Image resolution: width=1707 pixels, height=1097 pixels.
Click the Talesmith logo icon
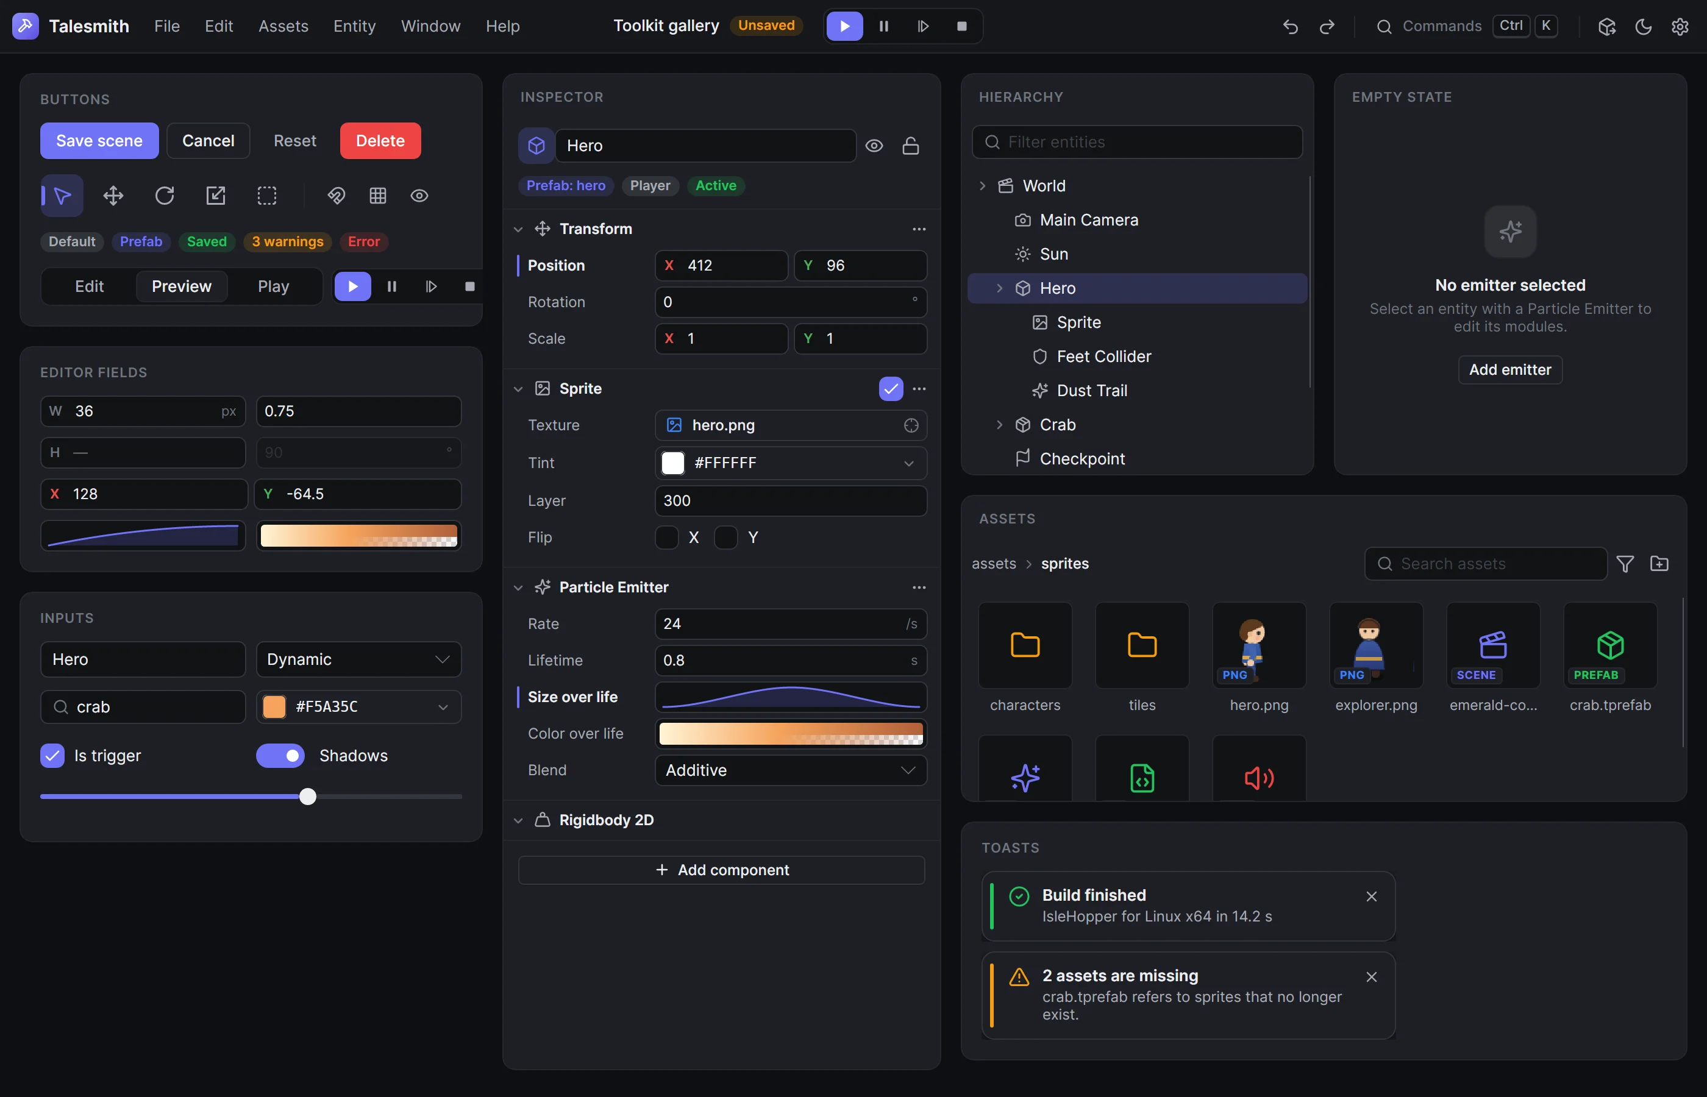(x=25, y=26)
